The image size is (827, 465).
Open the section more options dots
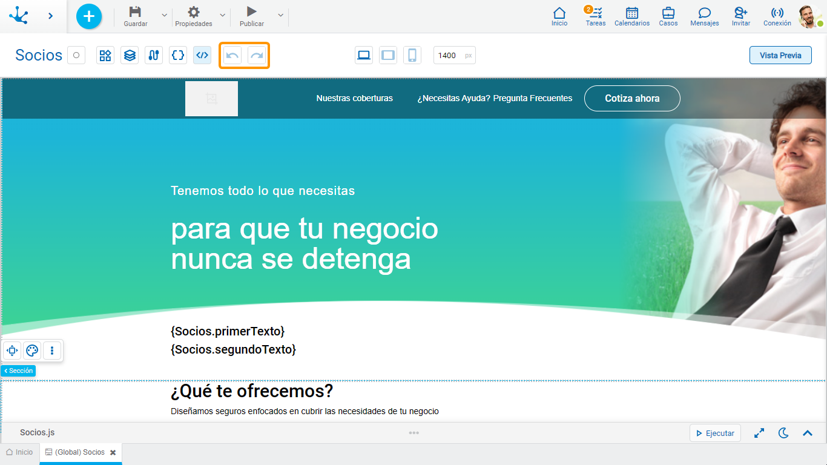point(52,351)
